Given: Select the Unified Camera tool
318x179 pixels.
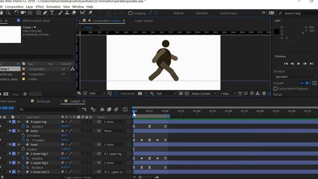Looking at the screenshot, I should point(23,13).
